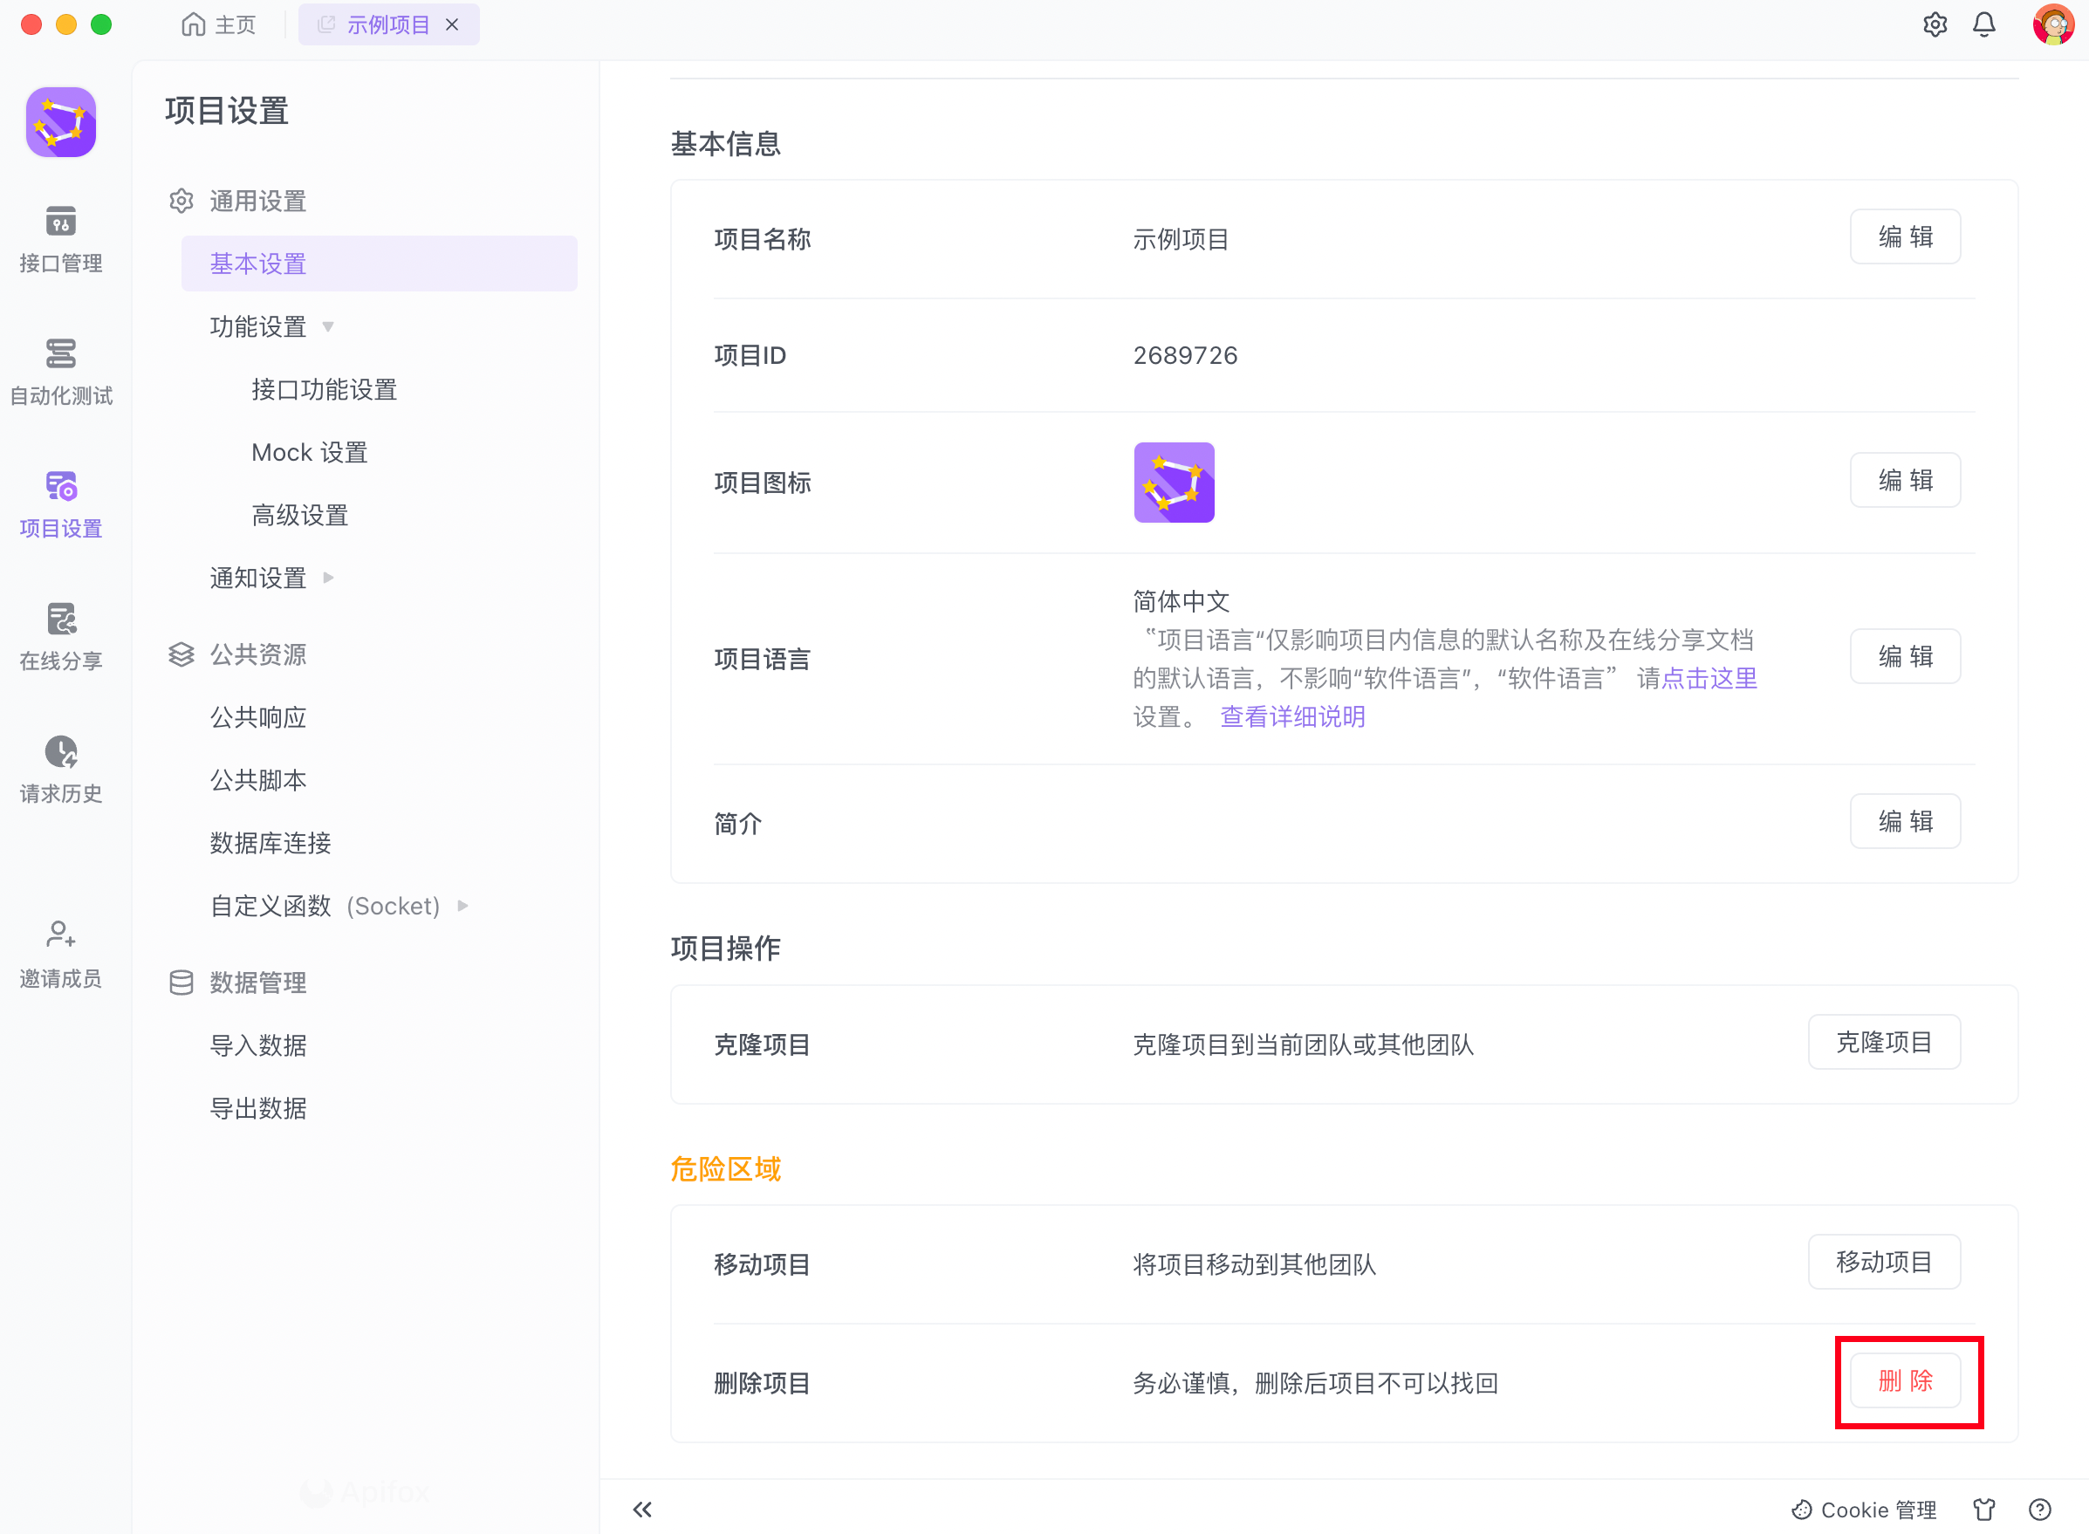Click the 查看详细说明 link
Image resolution: width=2089 pixels, height=1534 pixels.
pos(1291,716)
